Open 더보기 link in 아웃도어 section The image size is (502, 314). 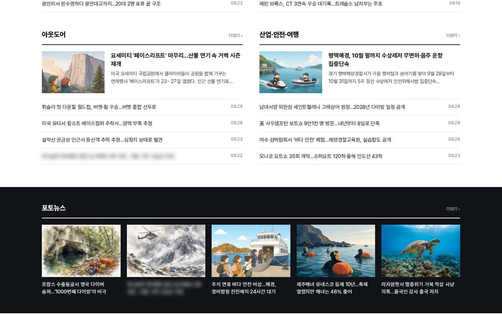(235, 35)
